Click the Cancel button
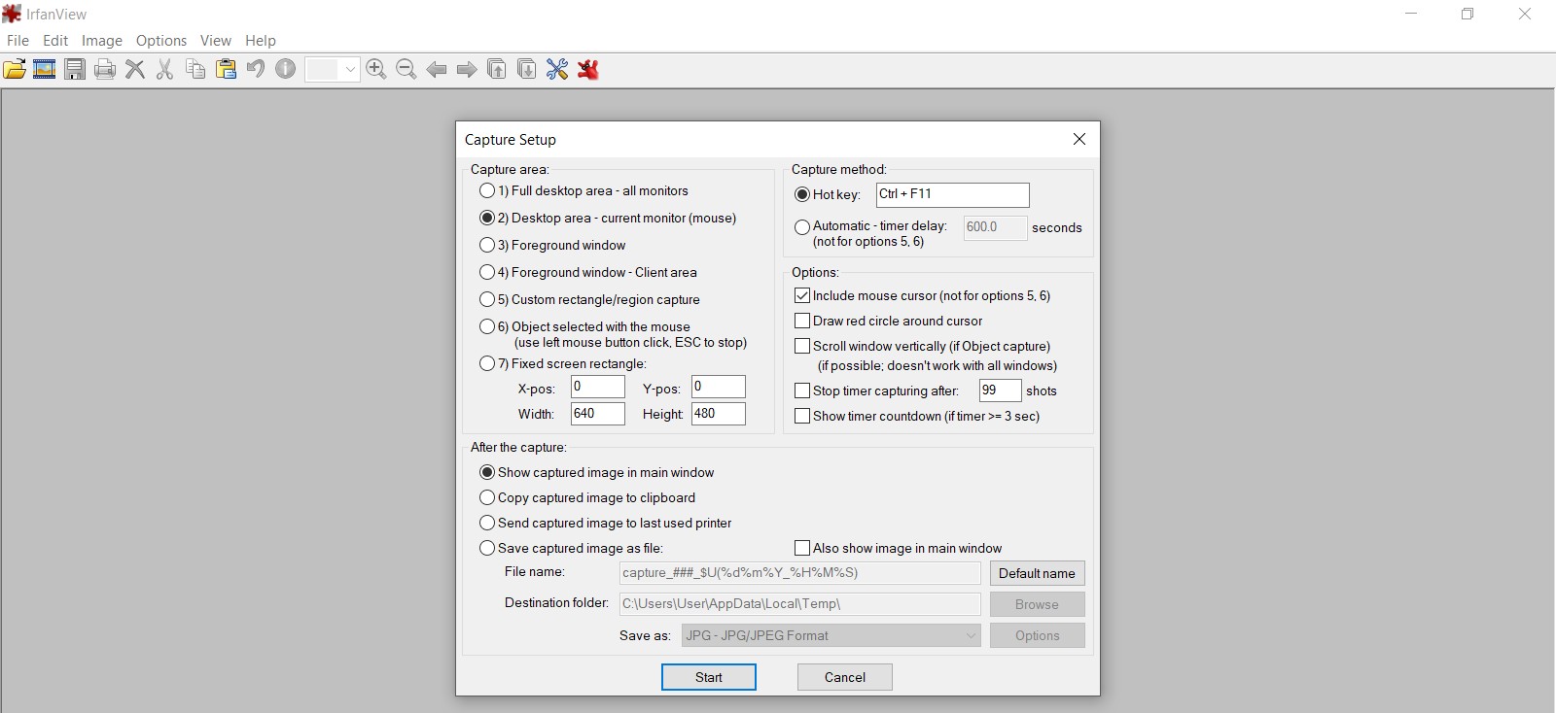This screenshot has width=1556, height=713. (845, 677)
